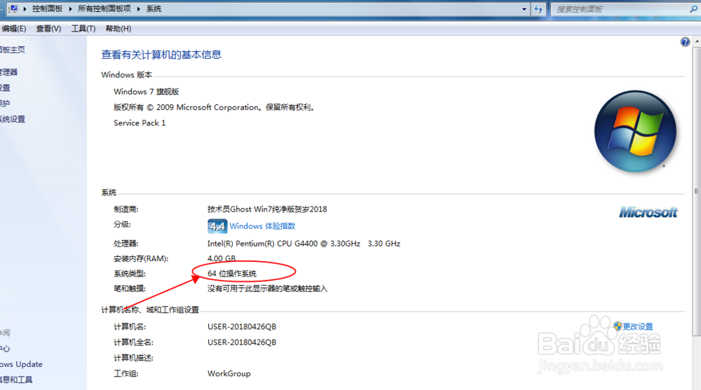Click the computer icon in address bar
Image resolution: width=701 pixels, height=390 pixels.
[x=13, y=8]
